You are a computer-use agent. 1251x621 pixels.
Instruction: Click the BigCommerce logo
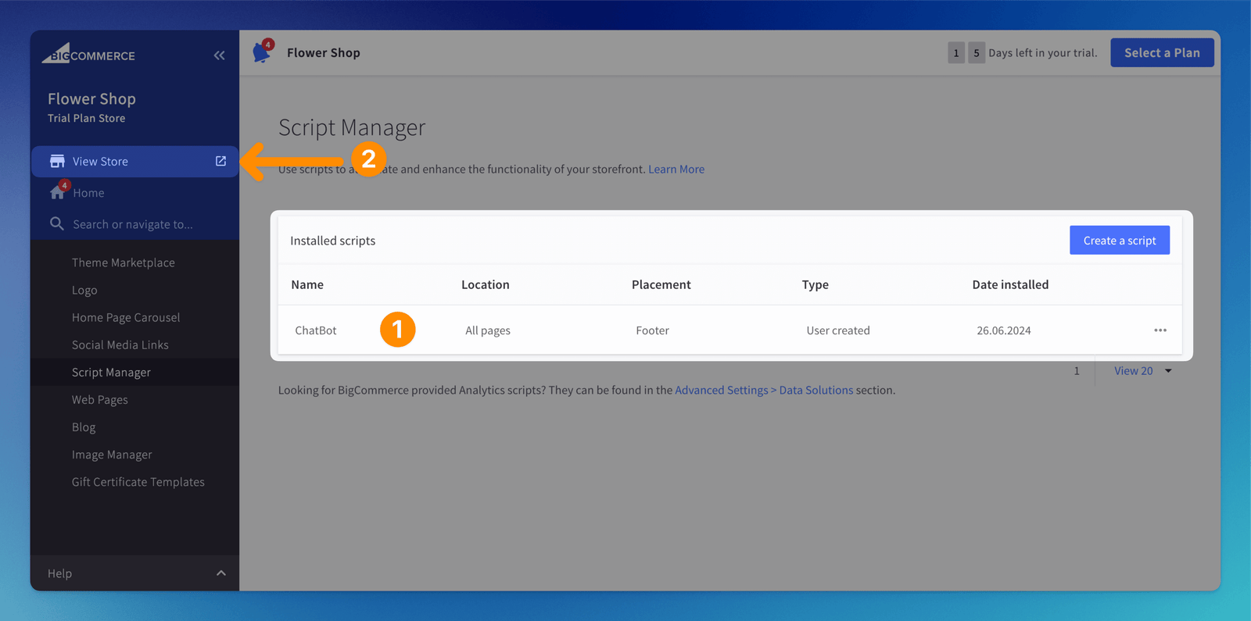[88, 54]
